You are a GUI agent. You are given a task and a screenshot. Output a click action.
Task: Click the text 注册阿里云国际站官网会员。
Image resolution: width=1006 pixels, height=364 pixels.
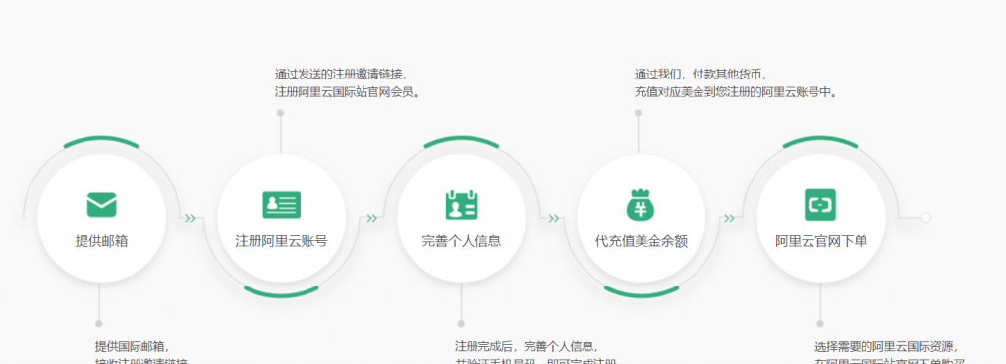tap(348, 91)
